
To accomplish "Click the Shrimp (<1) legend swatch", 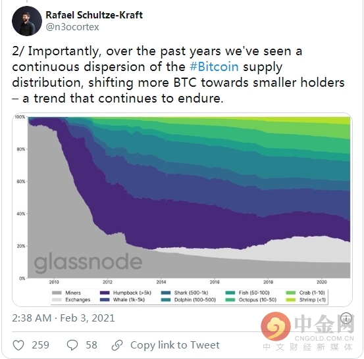I will point(291,300).
